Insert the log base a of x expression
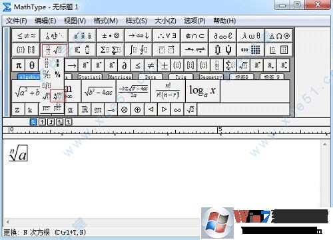333x240 pixels. (202, 91)
